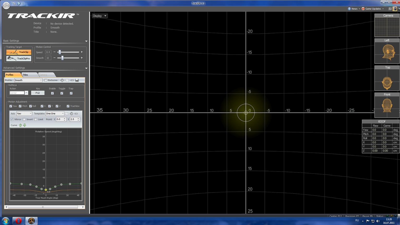The height and width of the screenshot is (225, 400).
Task: Increase Speed with the plus button
Action: pyautogui.click(x=82, y=52)
